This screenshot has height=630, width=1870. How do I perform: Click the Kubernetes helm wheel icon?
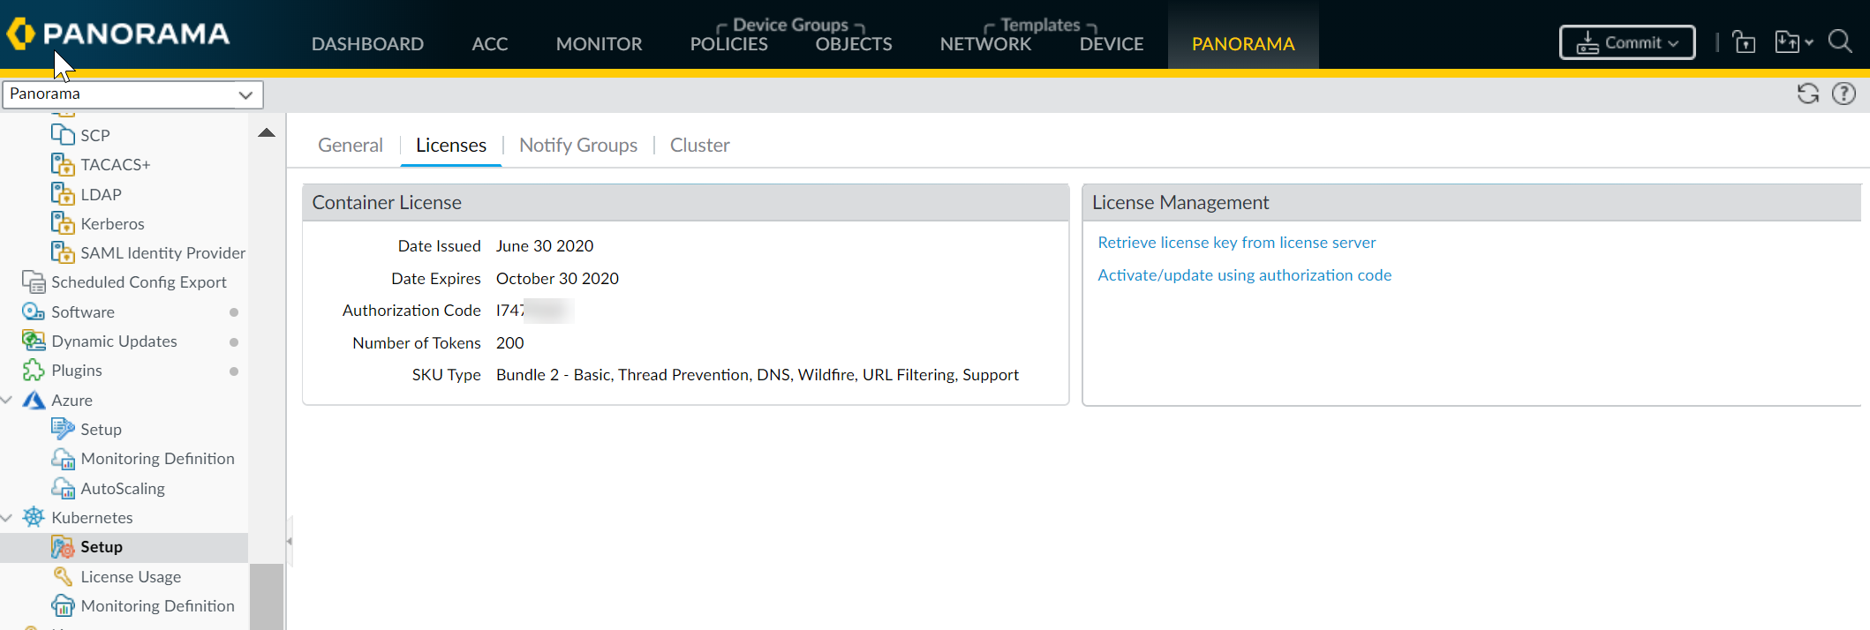pyautogui.click(x=34, y=517)
